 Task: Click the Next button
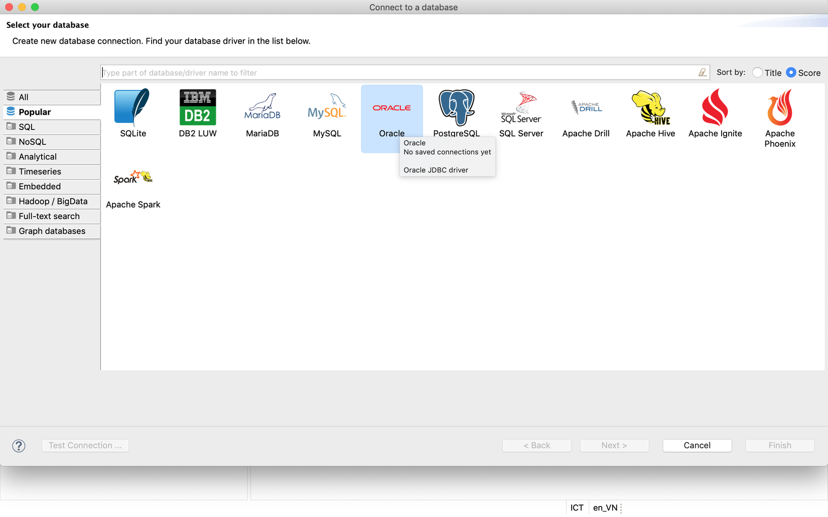(614, 445)
